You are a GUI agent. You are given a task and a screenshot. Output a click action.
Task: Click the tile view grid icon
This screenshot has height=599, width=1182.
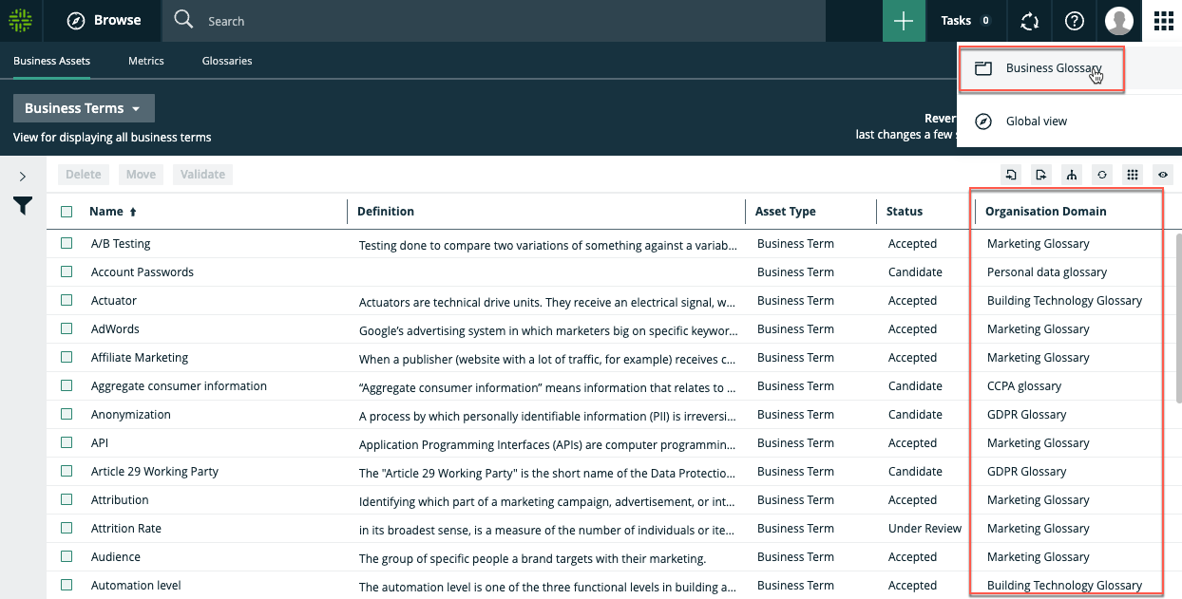tap(1132, 175)
